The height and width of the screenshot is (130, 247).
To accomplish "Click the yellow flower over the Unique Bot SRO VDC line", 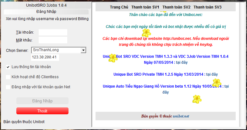I will click(x=113, y=58).
